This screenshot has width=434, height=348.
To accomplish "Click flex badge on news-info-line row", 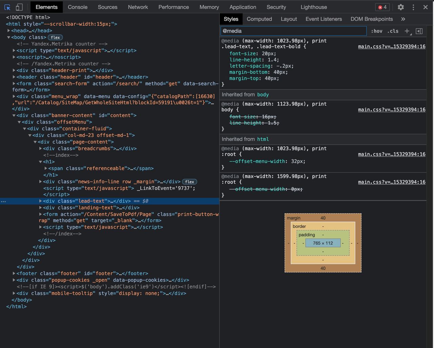I will click(190, 182).
